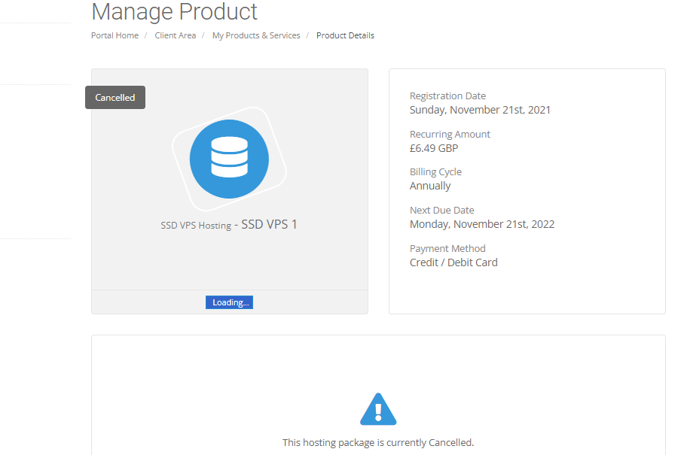This screenshot has height=455, width=690.
Task: Click the Annually billing cycle value
Action: [430, 186]
